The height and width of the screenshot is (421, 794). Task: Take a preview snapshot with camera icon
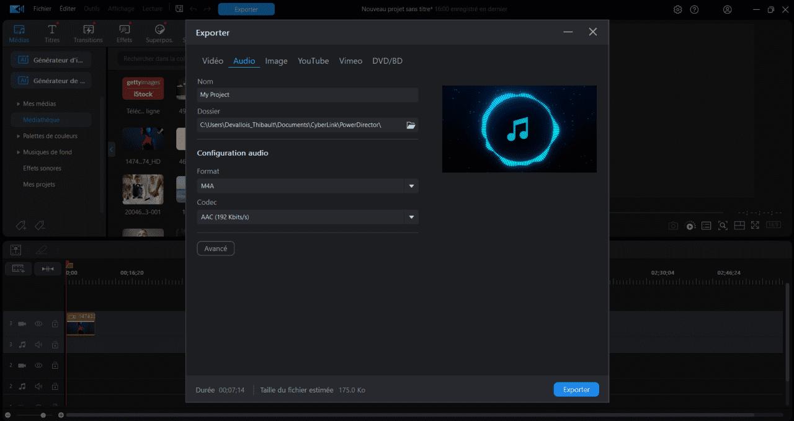click(x=673, y=226)
